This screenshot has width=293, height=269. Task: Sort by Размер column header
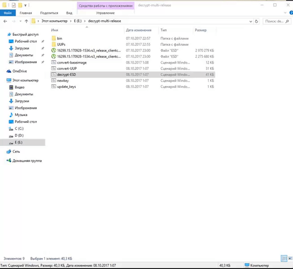(201, 30)
